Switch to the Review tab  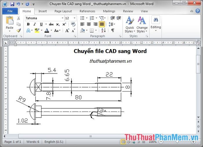[x=128, y=11]
